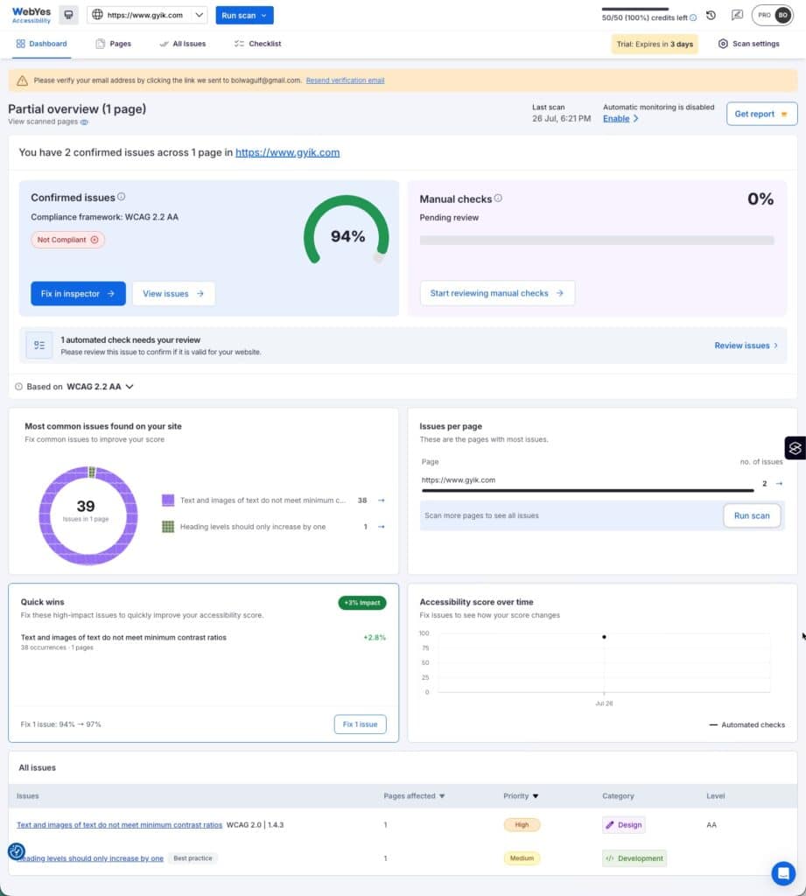The height and width of the screenshot is (896, 806).
Task: Open the cookie consent badge icon
Action: [16, 851]
